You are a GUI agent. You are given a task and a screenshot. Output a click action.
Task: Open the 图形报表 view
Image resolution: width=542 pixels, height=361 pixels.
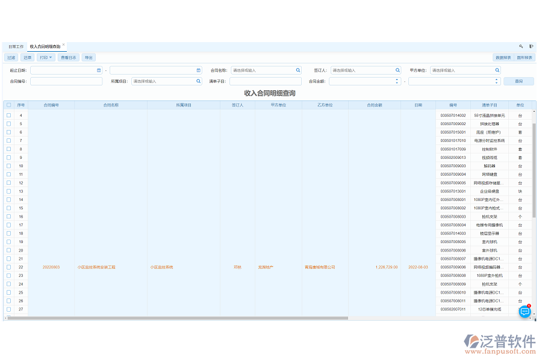(x=525, y=58)
